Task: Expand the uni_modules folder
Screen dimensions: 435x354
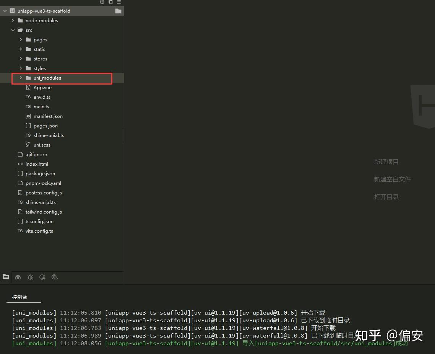Action: click(21, 78)
